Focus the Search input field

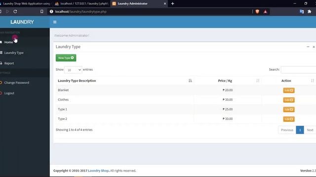[298, 70]
